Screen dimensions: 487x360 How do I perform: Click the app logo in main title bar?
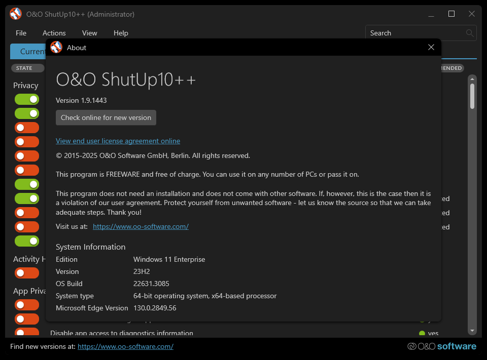tap(16, 14)
